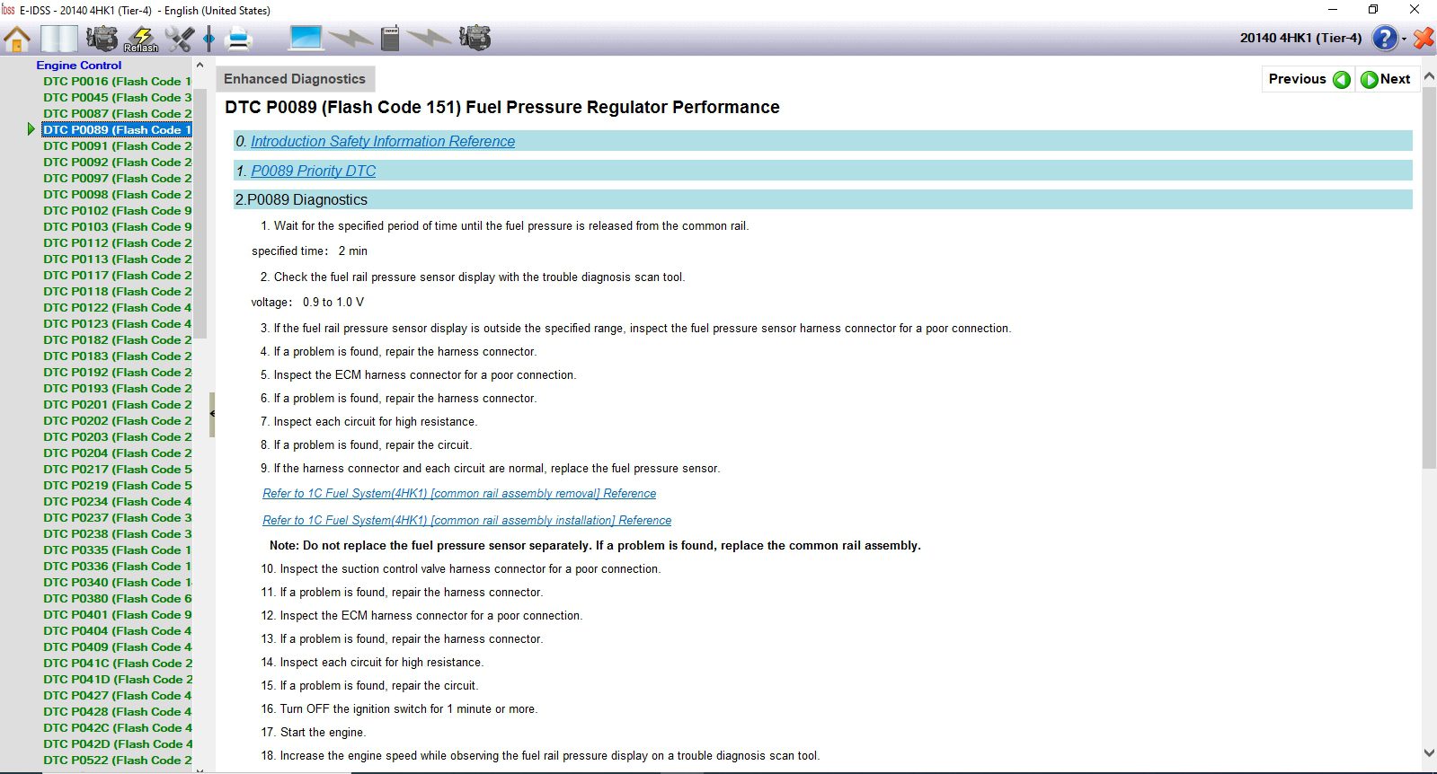Select DTC P0201 in the list

(x=118, y=405)
